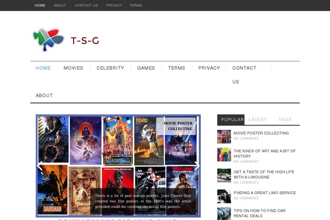Viewport: 330px width, 220px height.
Task: Open The Kinds of Art article link
Action: coord(265,153)
